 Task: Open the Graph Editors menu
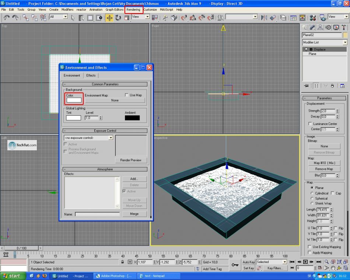[114, 10]
